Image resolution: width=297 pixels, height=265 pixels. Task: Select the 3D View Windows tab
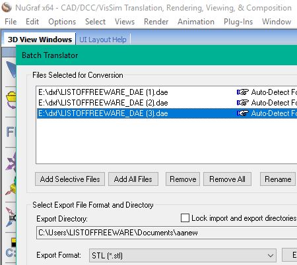pyautogui.click(x=40, y=40)
